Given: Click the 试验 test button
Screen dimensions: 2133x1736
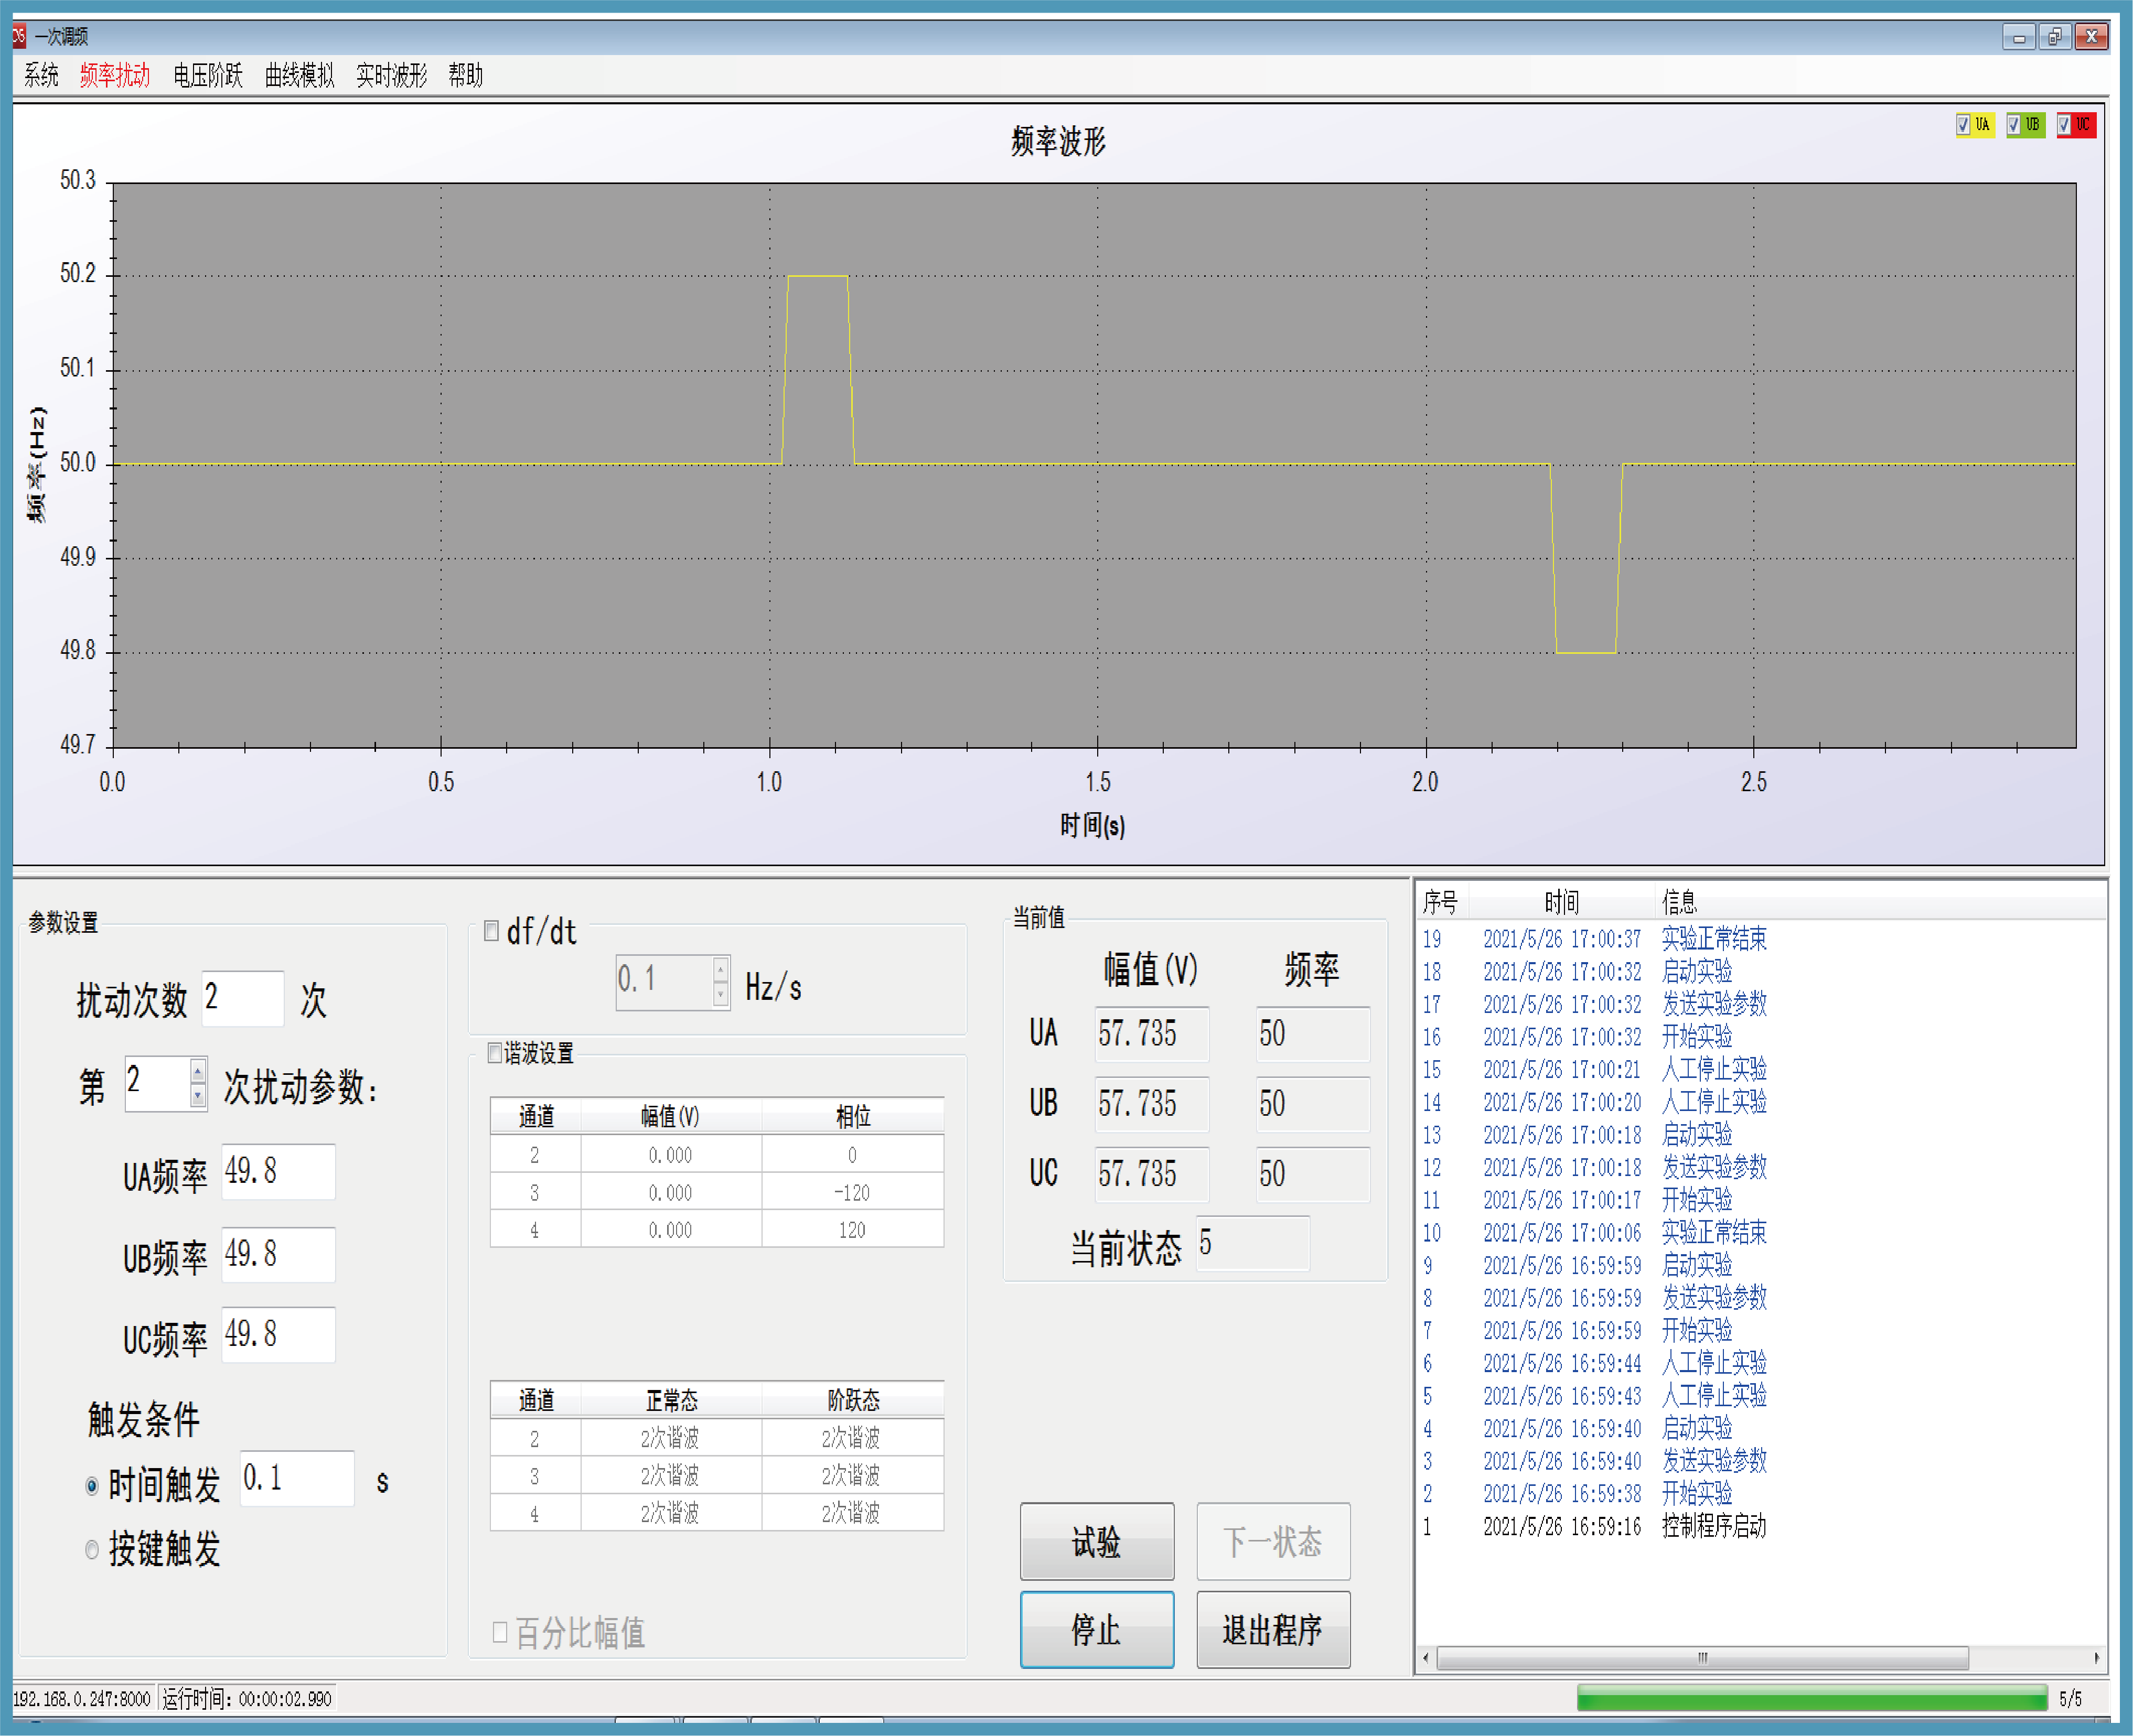Looking at the screenshot, I should (x=1097, y=1541).
